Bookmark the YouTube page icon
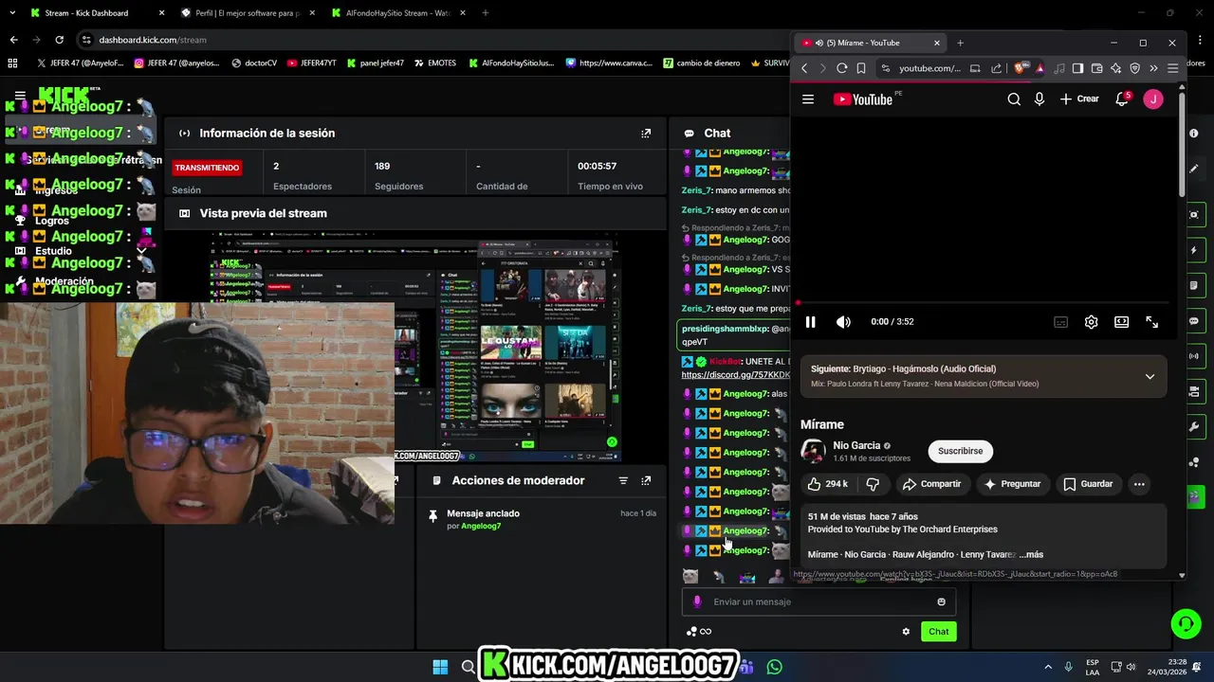This screenshot has width=1214, height=682. coord(861,68)
